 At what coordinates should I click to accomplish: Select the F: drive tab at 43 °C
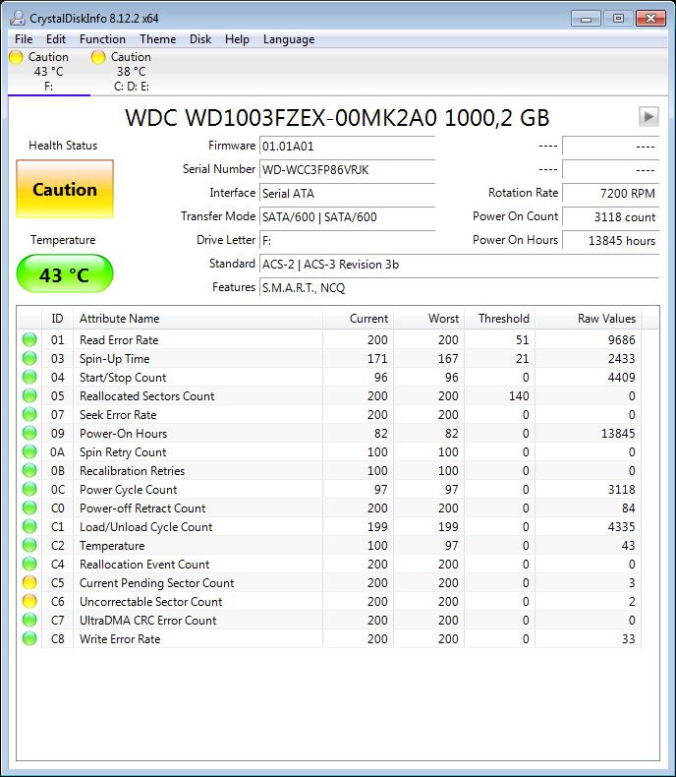tap(48, 72)
